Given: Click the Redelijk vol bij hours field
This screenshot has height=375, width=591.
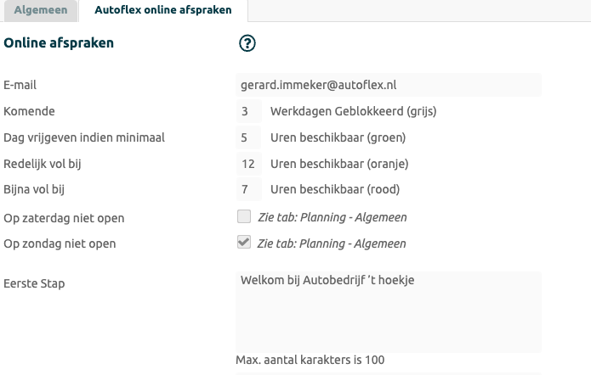Looking at the screenshot, I should point(247,164).
